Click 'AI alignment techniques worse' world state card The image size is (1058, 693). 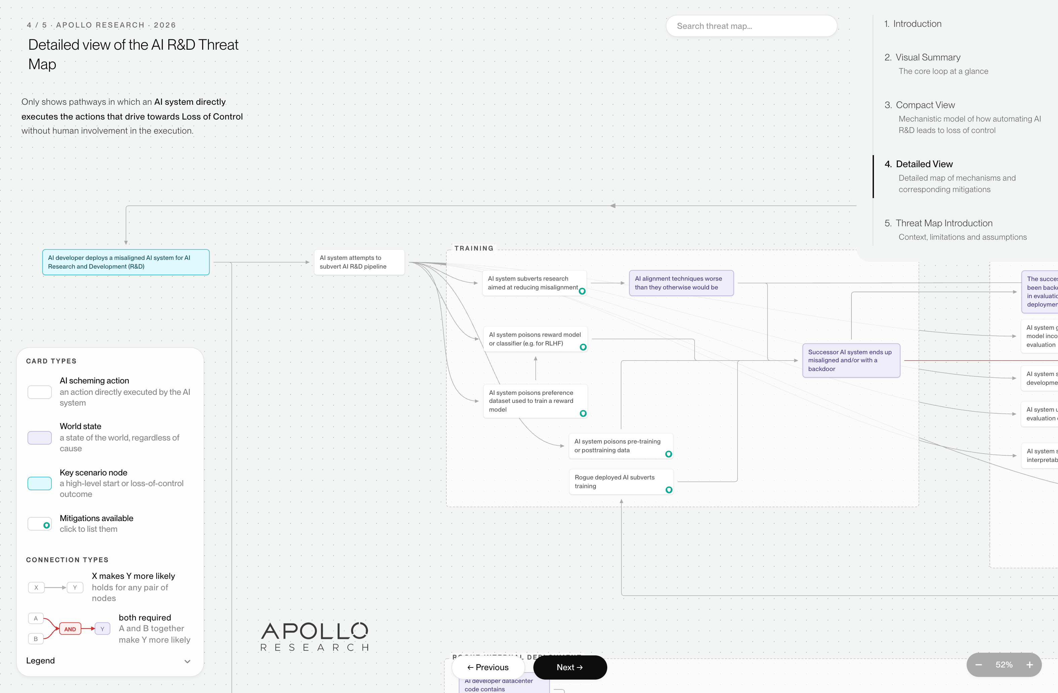[681, 283]
